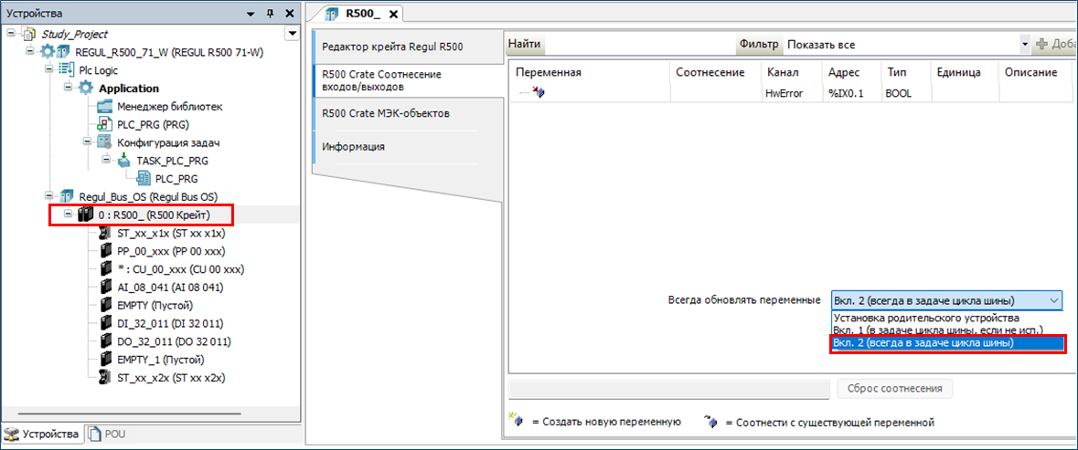Click the Application gear icon
Viewport: 1078px width, 450px height.
[86, 89]
